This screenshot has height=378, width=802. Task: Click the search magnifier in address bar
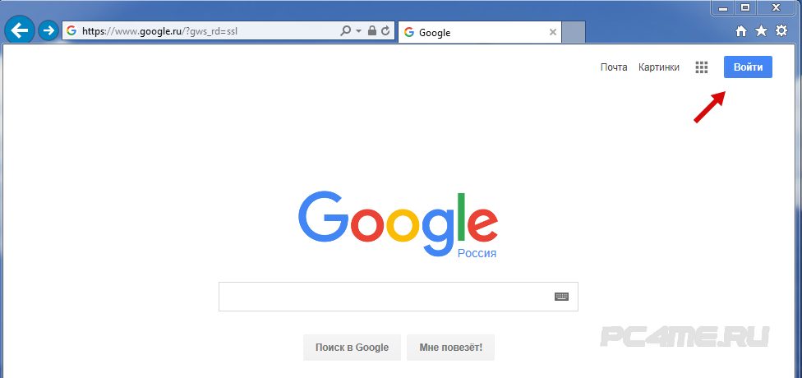[346, 31]
